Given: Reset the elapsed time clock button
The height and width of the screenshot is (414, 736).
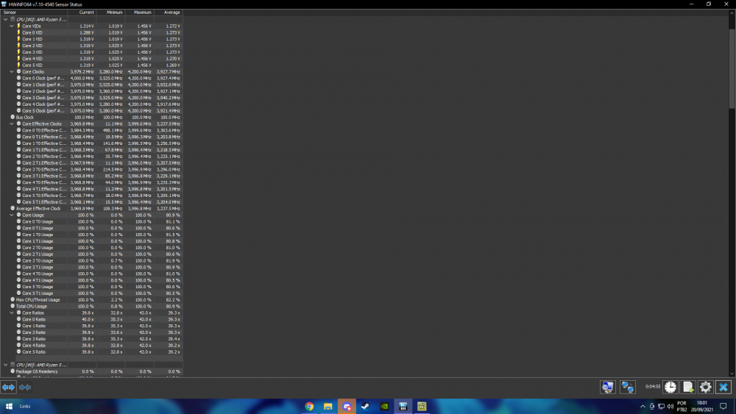Looking at the screenshot, I should tap(670, 388).
